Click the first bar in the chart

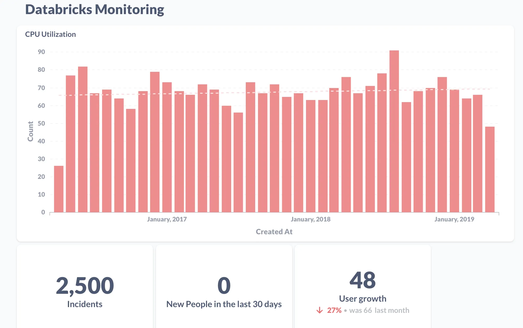pyautogui.click(x=59, y=188)
